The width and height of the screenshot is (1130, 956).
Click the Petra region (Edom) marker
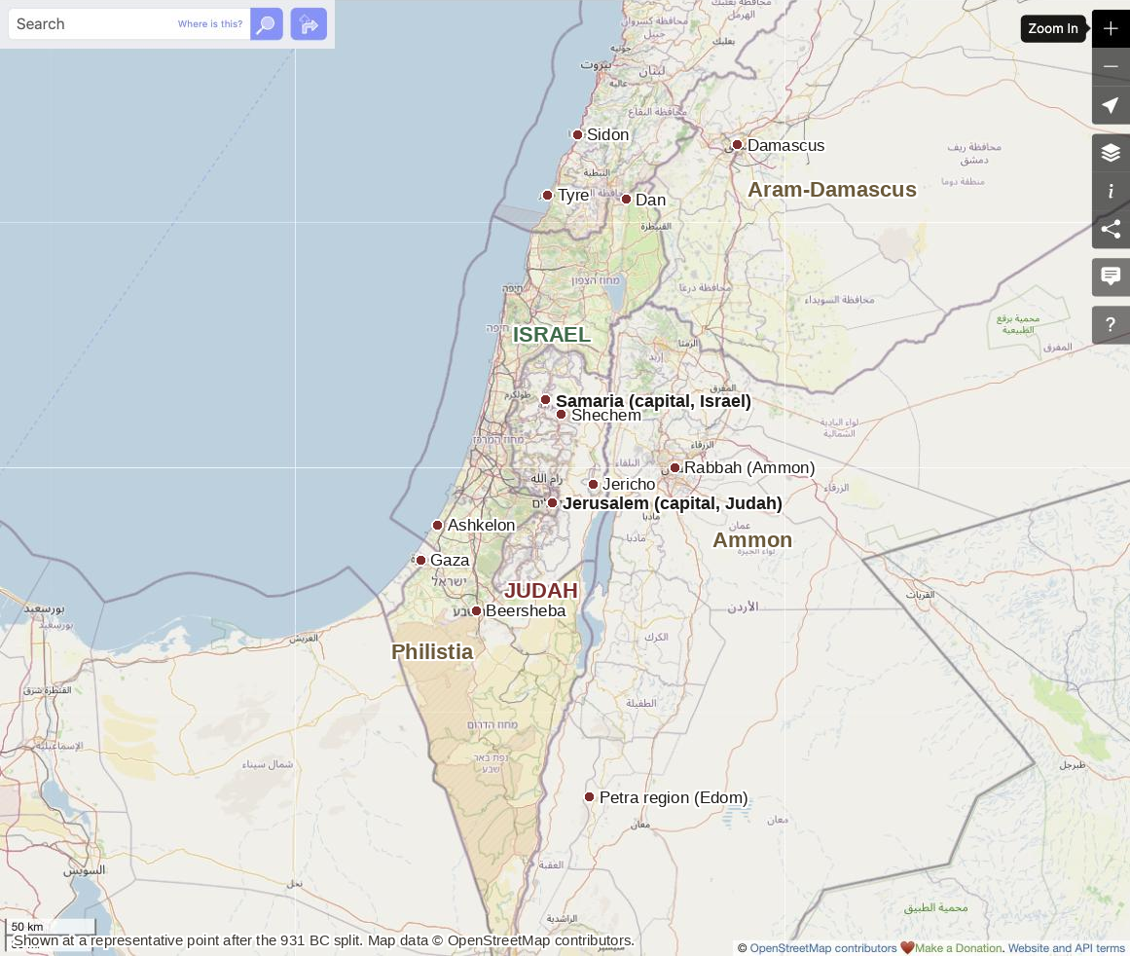(590, 797)
